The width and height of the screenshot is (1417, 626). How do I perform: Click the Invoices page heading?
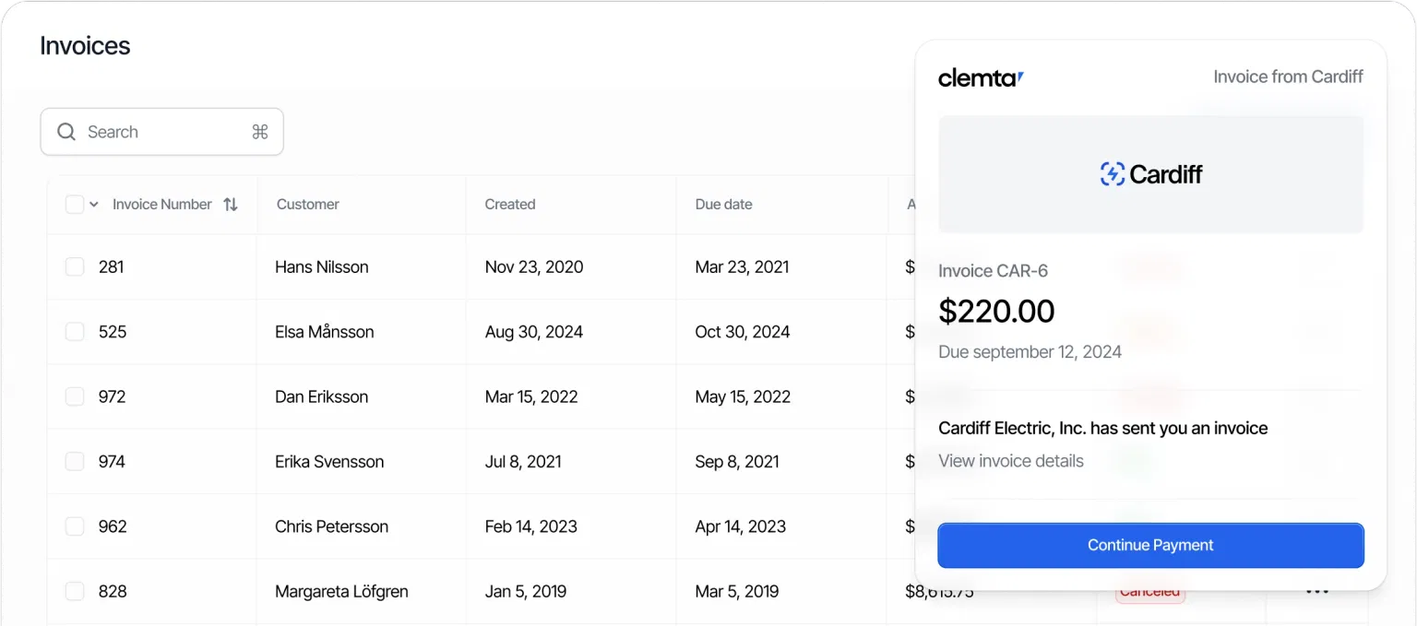point(85,46)
